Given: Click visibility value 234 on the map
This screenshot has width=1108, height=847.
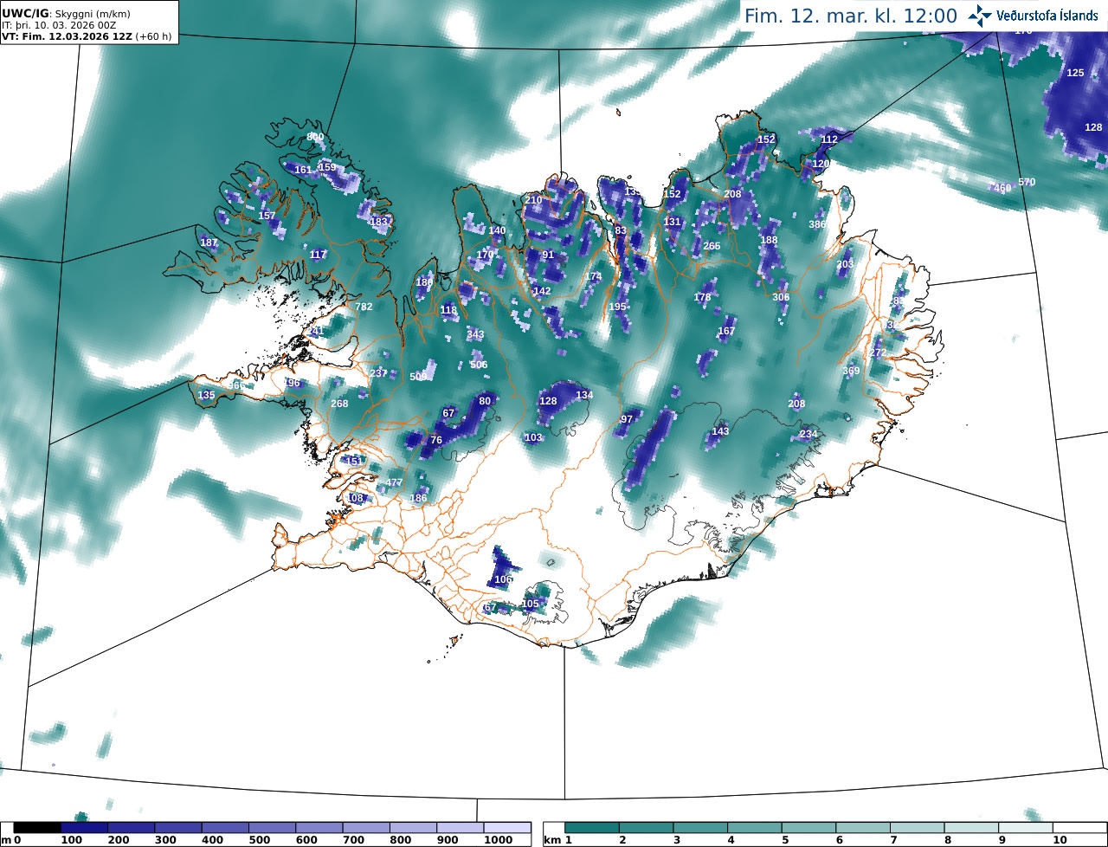Looking at the screenshot, I should click(808, 434).
